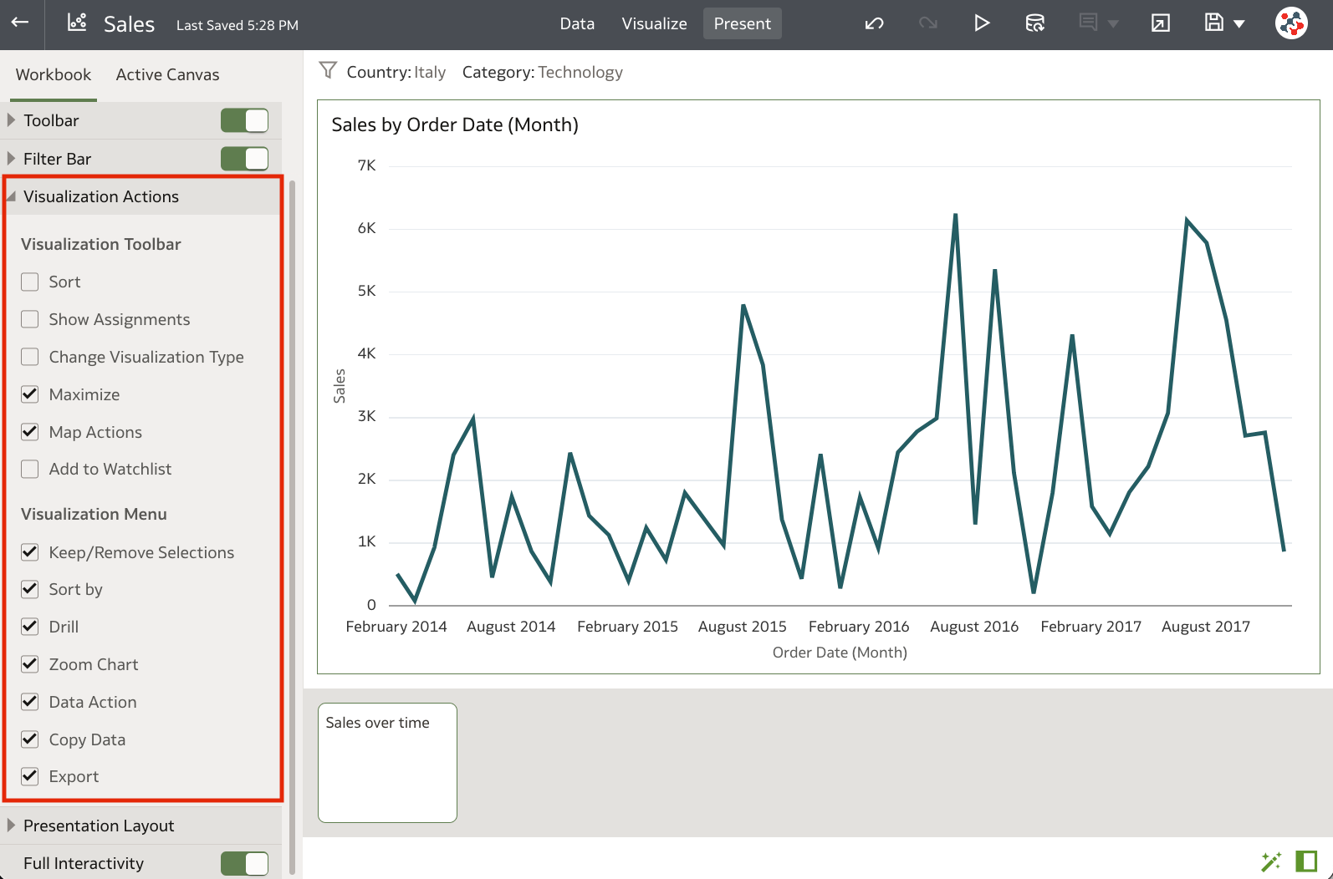Click the February 2014 axis label

click(396, 626)
